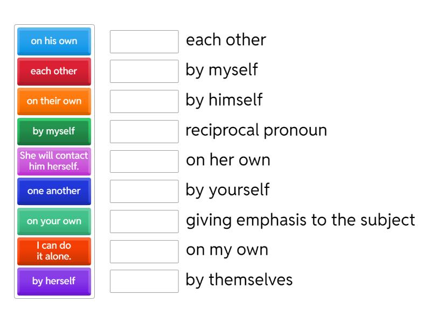
Task: Choose the 'one another' dark blue tile
Action: pyautogui.click(x=54, y=192)
